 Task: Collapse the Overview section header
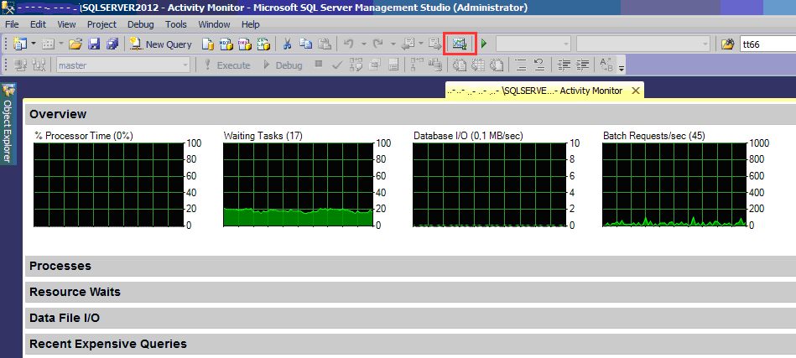(x=409, y=114)
